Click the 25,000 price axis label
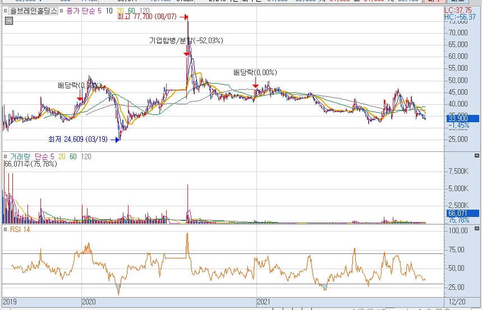Viewport: 482px width, 310px height. point(458,139)
